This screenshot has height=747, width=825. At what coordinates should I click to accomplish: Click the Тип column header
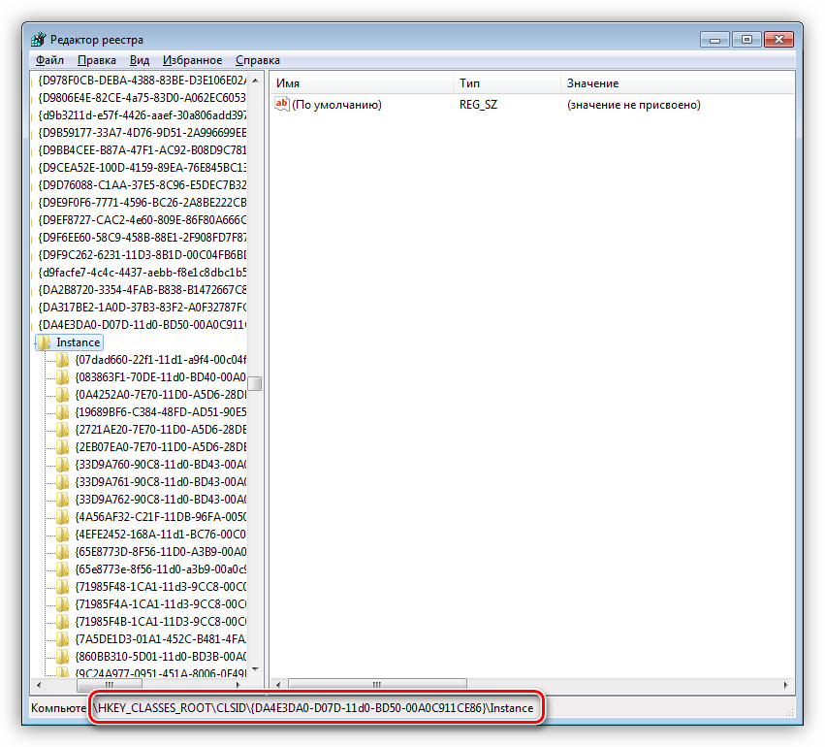(x=506, y=83)
